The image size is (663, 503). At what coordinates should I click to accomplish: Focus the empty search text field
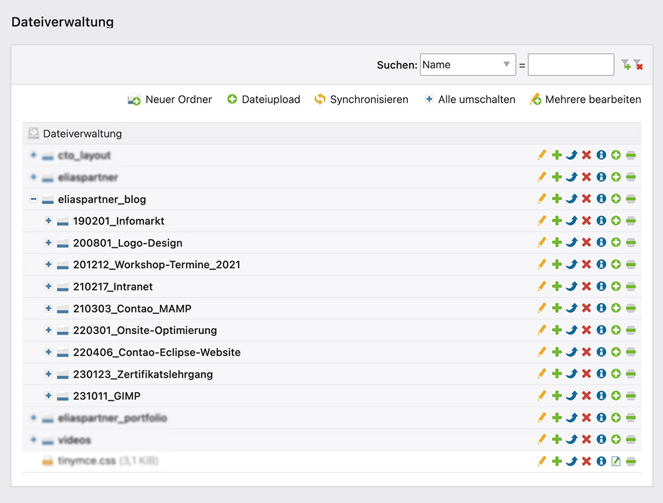click(x=571, y=65)
